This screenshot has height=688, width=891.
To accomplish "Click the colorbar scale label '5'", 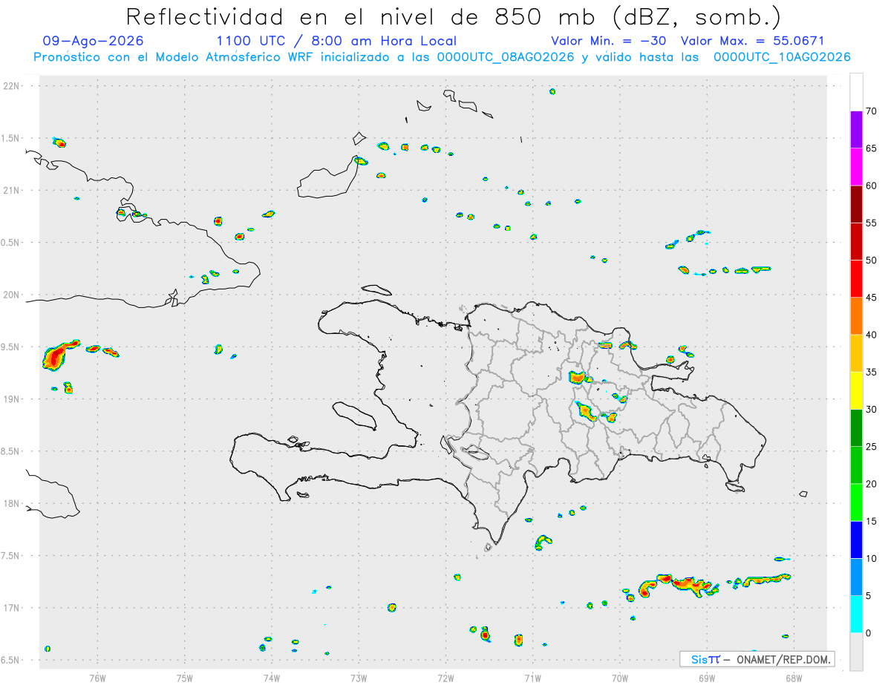I will [x=869, y=595].
